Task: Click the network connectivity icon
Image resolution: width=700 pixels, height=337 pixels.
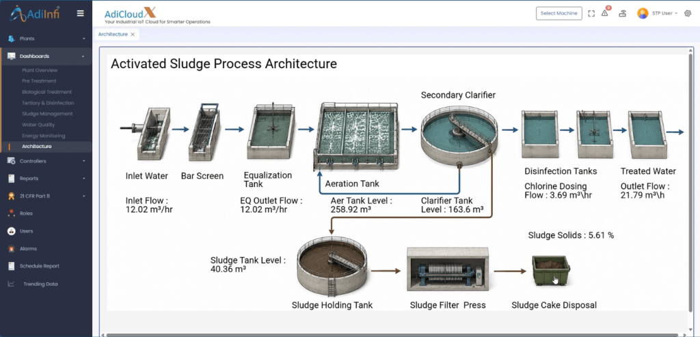Action: [622, 14]
